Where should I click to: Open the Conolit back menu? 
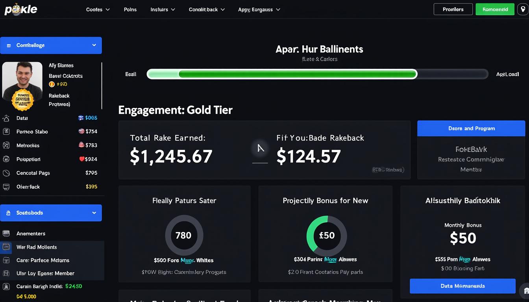pyautogui.click(x=207, y=9)
